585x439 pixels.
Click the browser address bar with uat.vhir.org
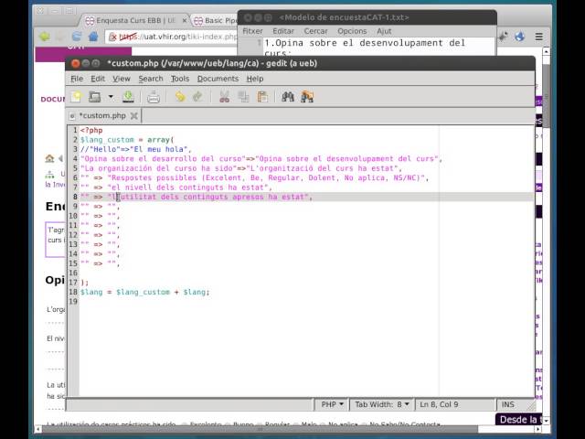pyautogui.click(x=172, y=37)
